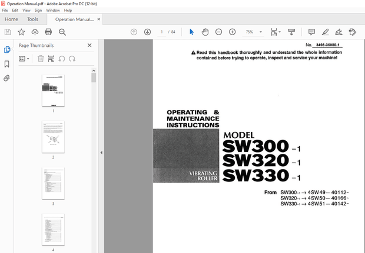Rotate page clockwise

(x=72, y=59)
